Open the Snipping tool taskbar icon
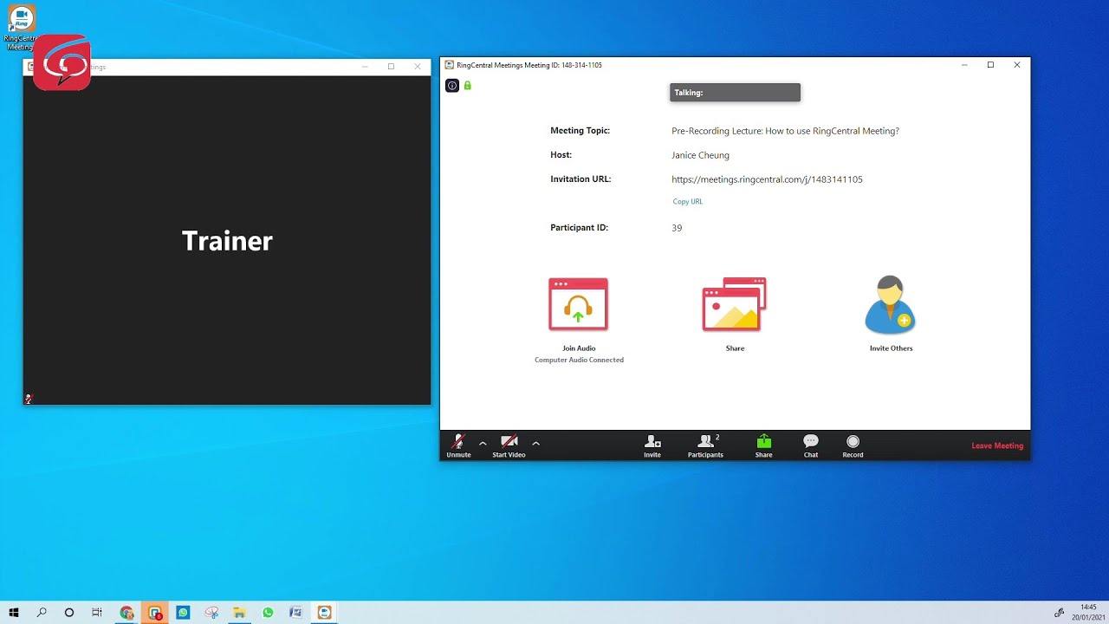 (211, 613)
